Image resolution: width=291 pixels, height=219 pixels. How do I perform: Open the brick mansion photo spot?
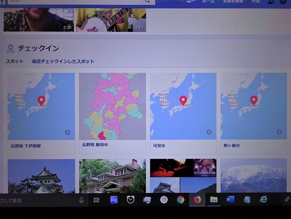(x=113, y=176)
